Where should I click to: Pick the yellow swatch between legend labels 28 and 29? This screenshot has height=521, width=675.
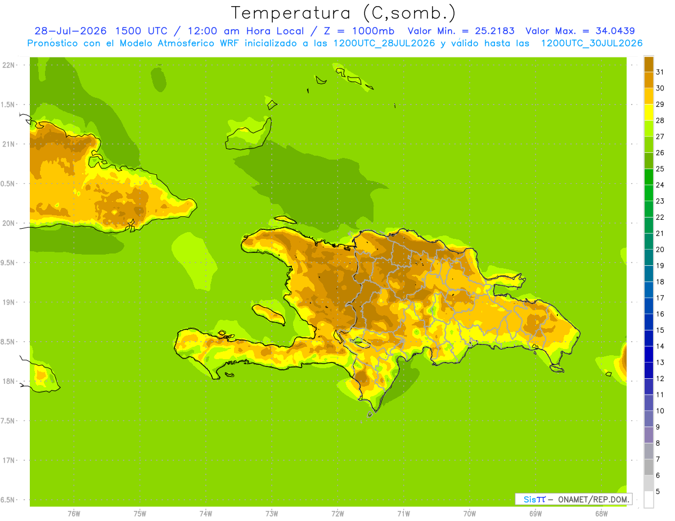pyautogui.click(x=649, y=112)
